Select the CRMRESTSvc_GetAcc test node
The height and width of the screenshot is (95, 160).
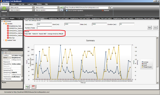coord(16,28)
